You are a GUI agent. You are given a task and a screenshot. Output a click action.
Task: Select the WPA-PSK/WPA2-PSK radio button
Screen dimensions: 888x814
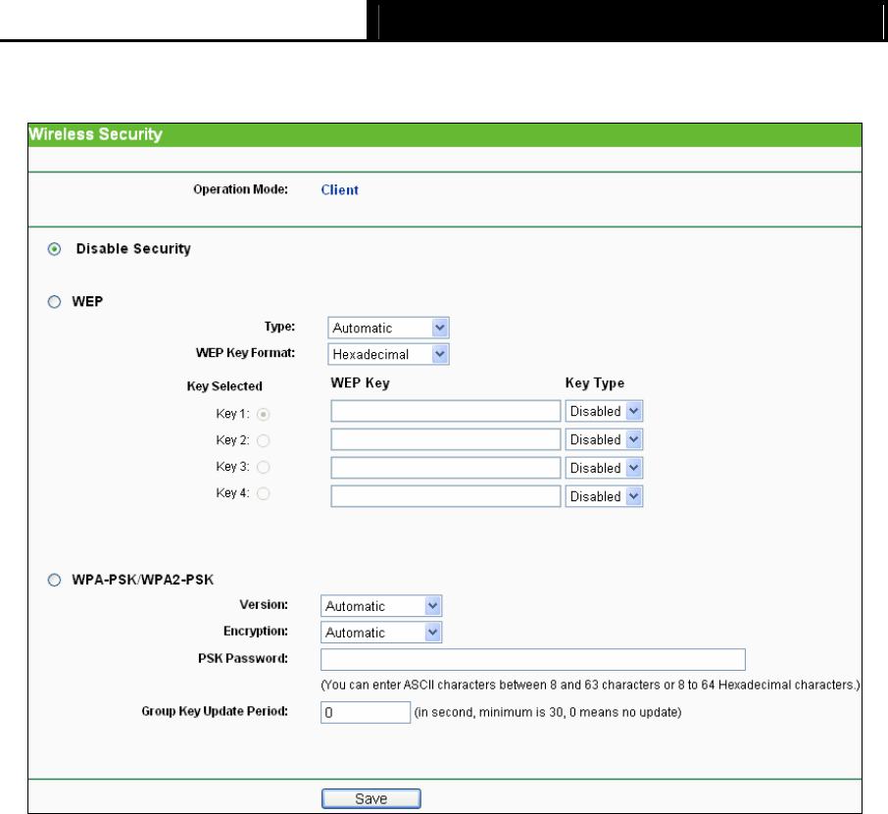[54, 580]
